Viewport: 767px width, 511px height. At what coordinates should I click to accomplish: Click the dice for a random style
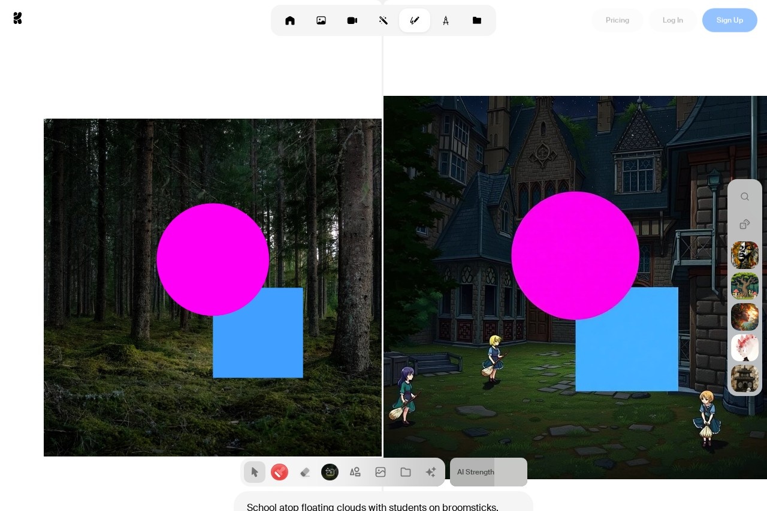[x=745, y=224]
